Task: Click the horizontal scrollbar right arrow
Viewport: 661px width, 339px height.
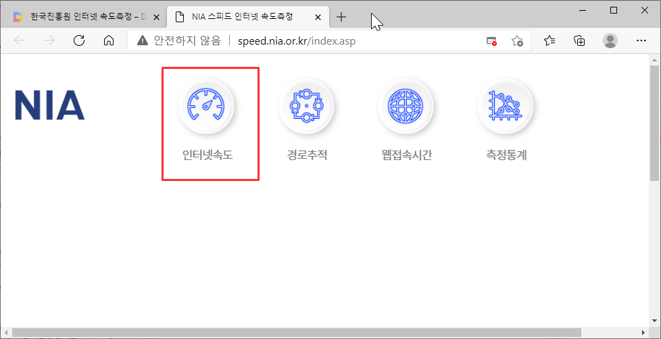Action: 643,332
